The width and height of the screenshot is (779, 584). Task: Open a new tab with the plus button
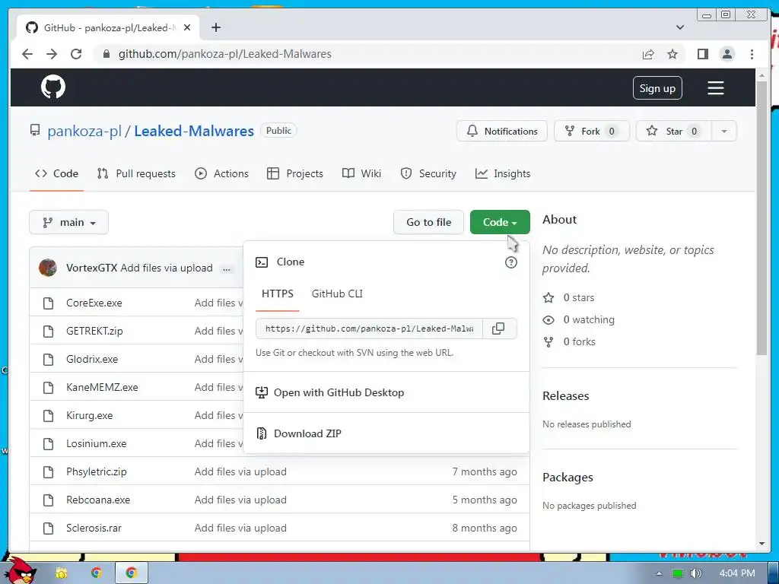point(215,27)
